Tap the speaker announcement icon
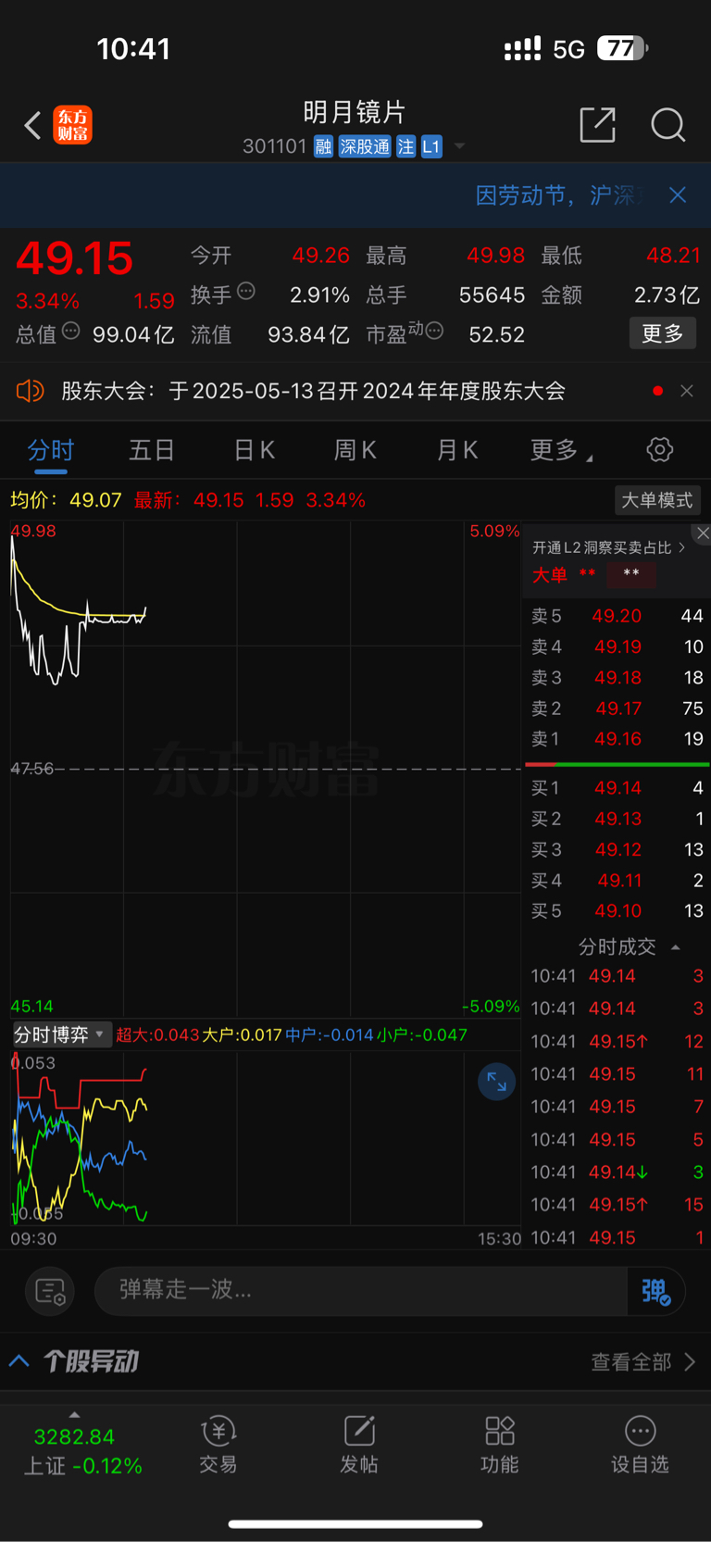Screen dimensions: 711x1542 [31, 391]
